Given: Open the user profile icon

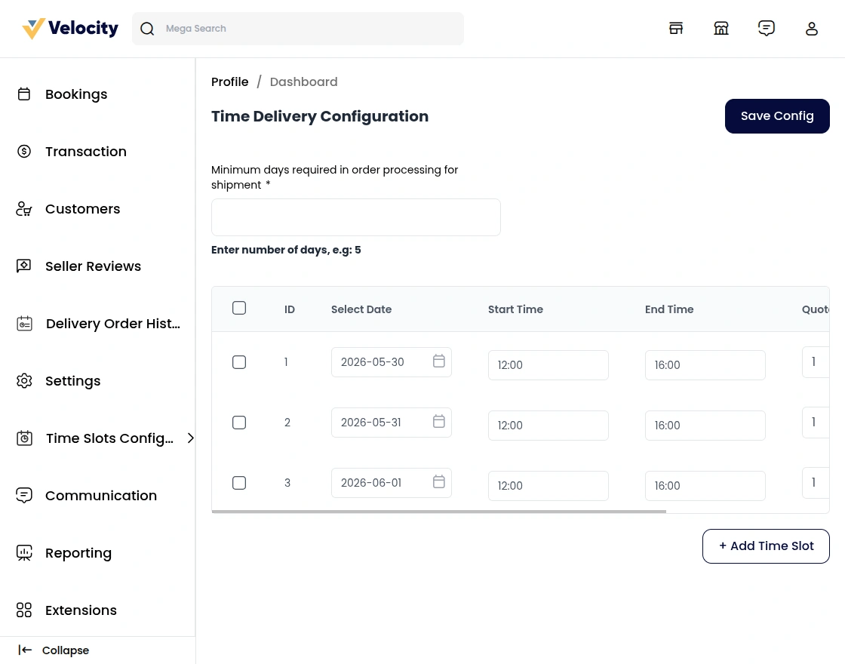Looking at the screenshot, I should 812,29.
